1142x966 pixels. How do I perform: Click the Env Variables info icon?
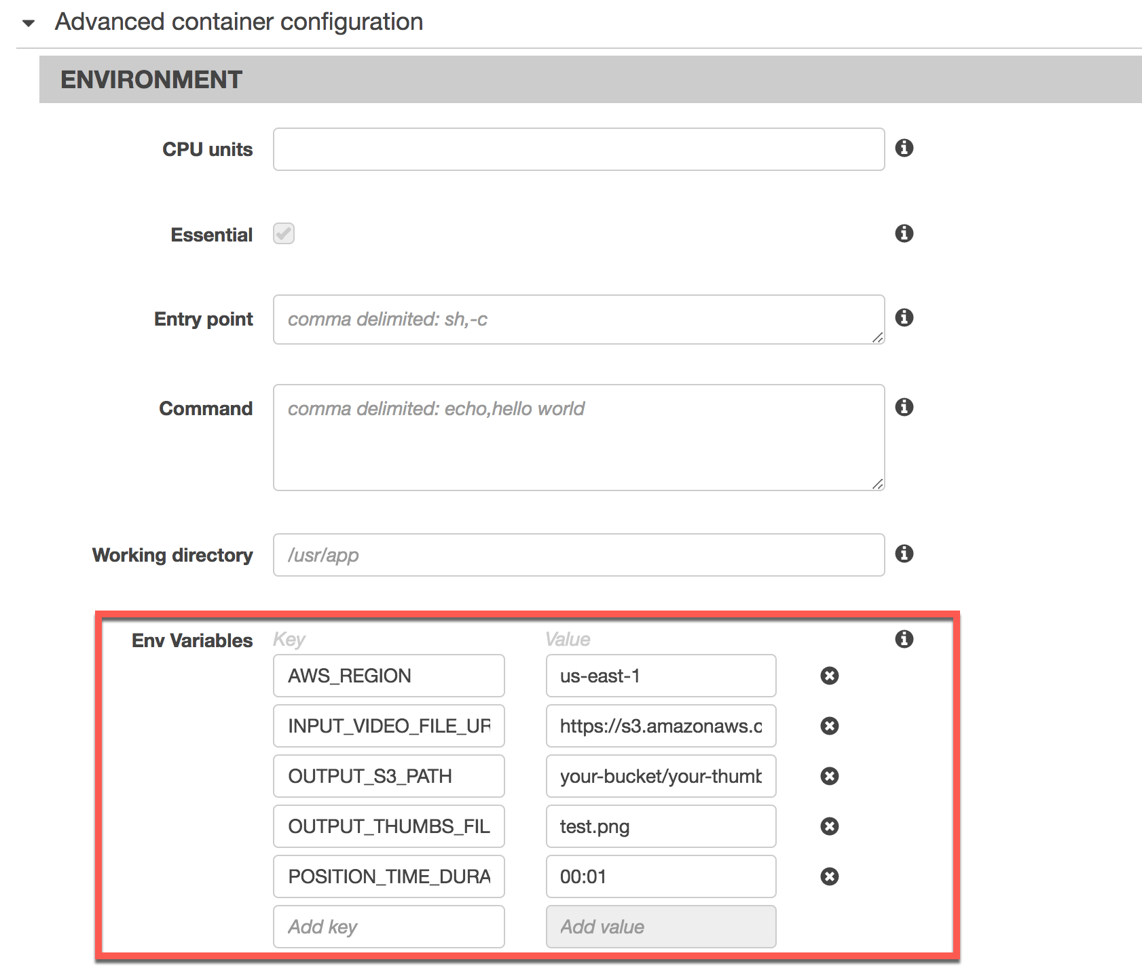pyautogui.click(x=906, y=638)
